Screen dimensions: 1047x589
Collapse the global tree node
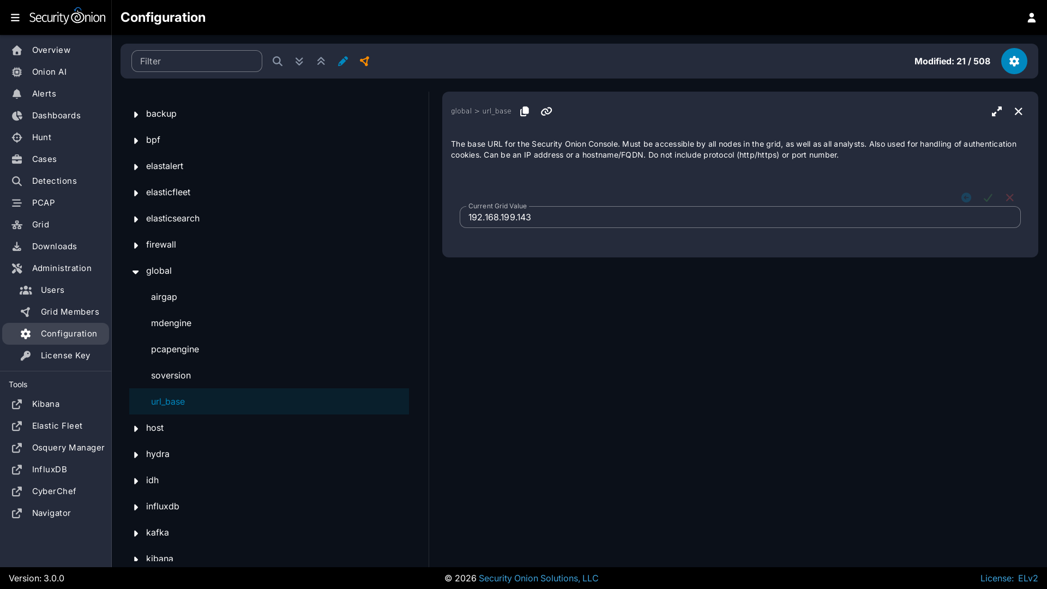pyautogui.click(x=136, y=272)
